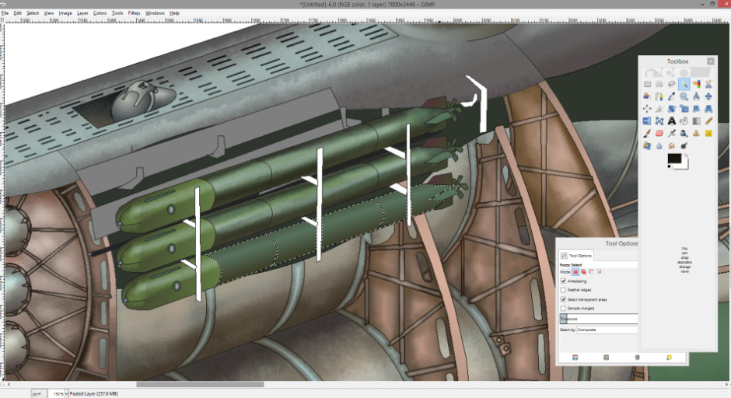Open the Select by Composite dropdown
731x398 pixels.
pos(607,330)
